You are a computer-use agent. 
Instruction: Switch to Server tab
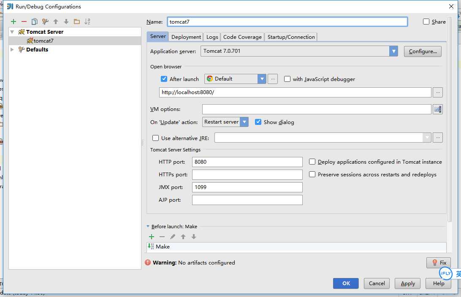[x=158, y=36]
